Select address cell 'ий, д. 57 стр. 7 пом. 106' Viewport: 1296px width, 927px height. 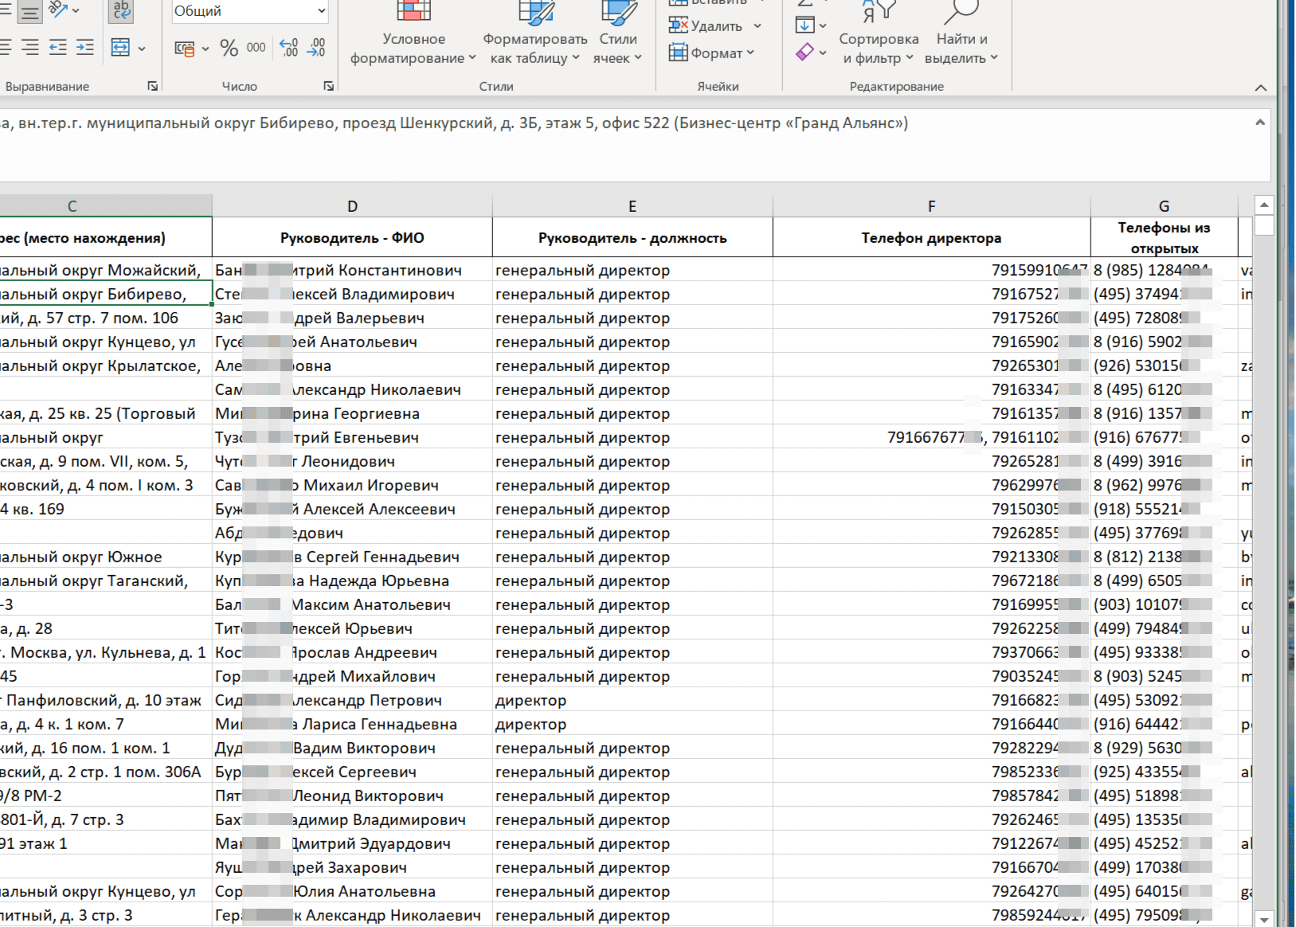coord(105,318)
